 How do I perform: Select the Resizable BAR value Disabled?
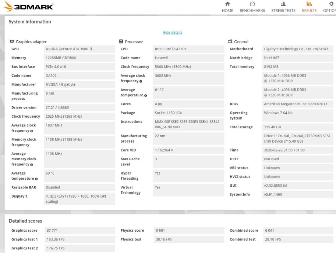(x=79, y=187)
